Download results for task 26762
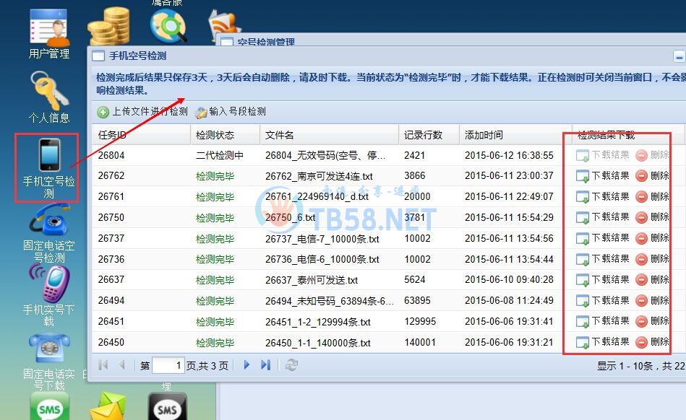This screenshot has height=420, width=686. 602,176
